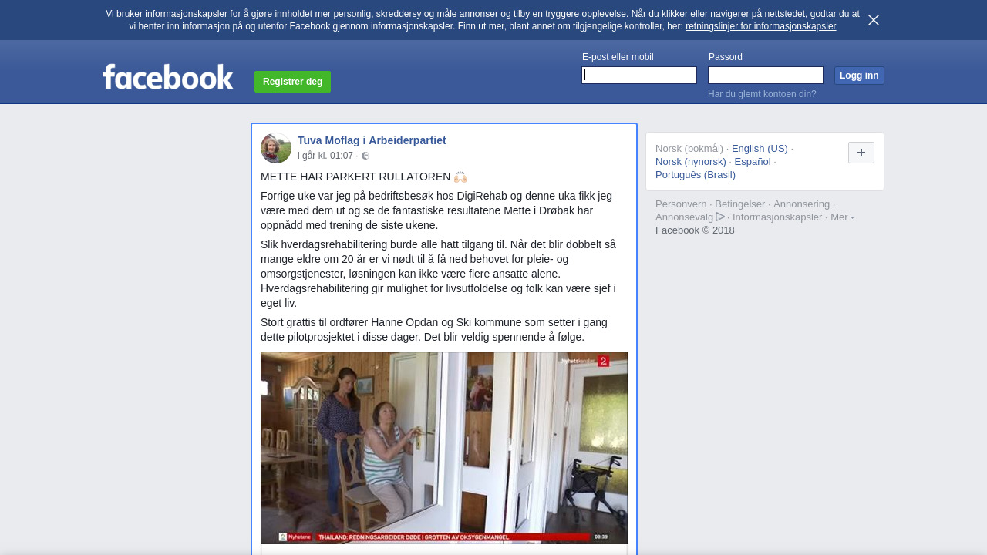Open the retningslinjer for informasjonskapsler link
The image size is (987, 555).
click(x=760, y=26)
